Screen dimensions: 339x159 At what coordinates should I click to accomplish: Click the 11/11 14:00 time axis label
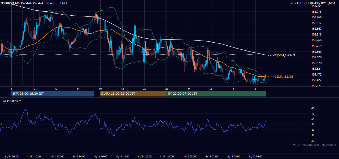pos(78,157)
